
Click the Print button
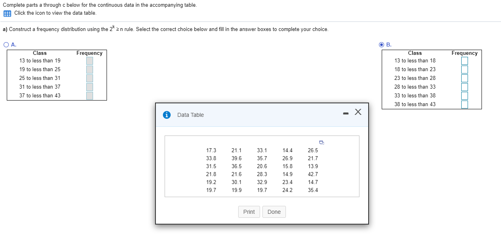point(249,212)
